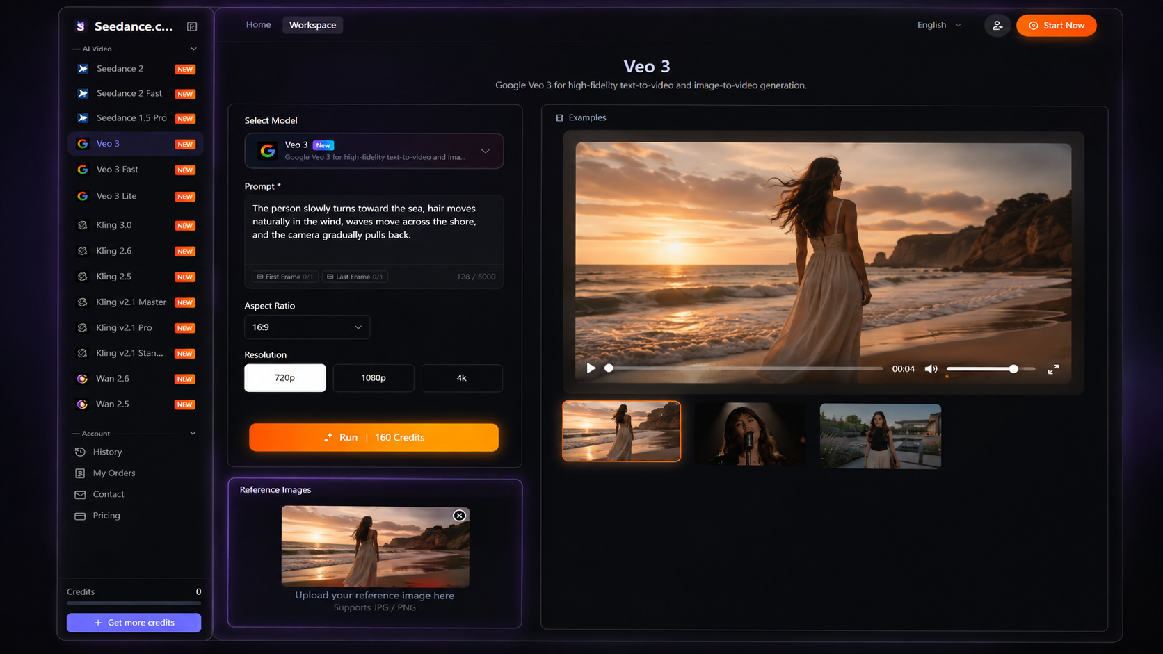Click Kling 2.5 model icon
The height and width of the screenshot is (654, 1163).
tap(82, 277)
